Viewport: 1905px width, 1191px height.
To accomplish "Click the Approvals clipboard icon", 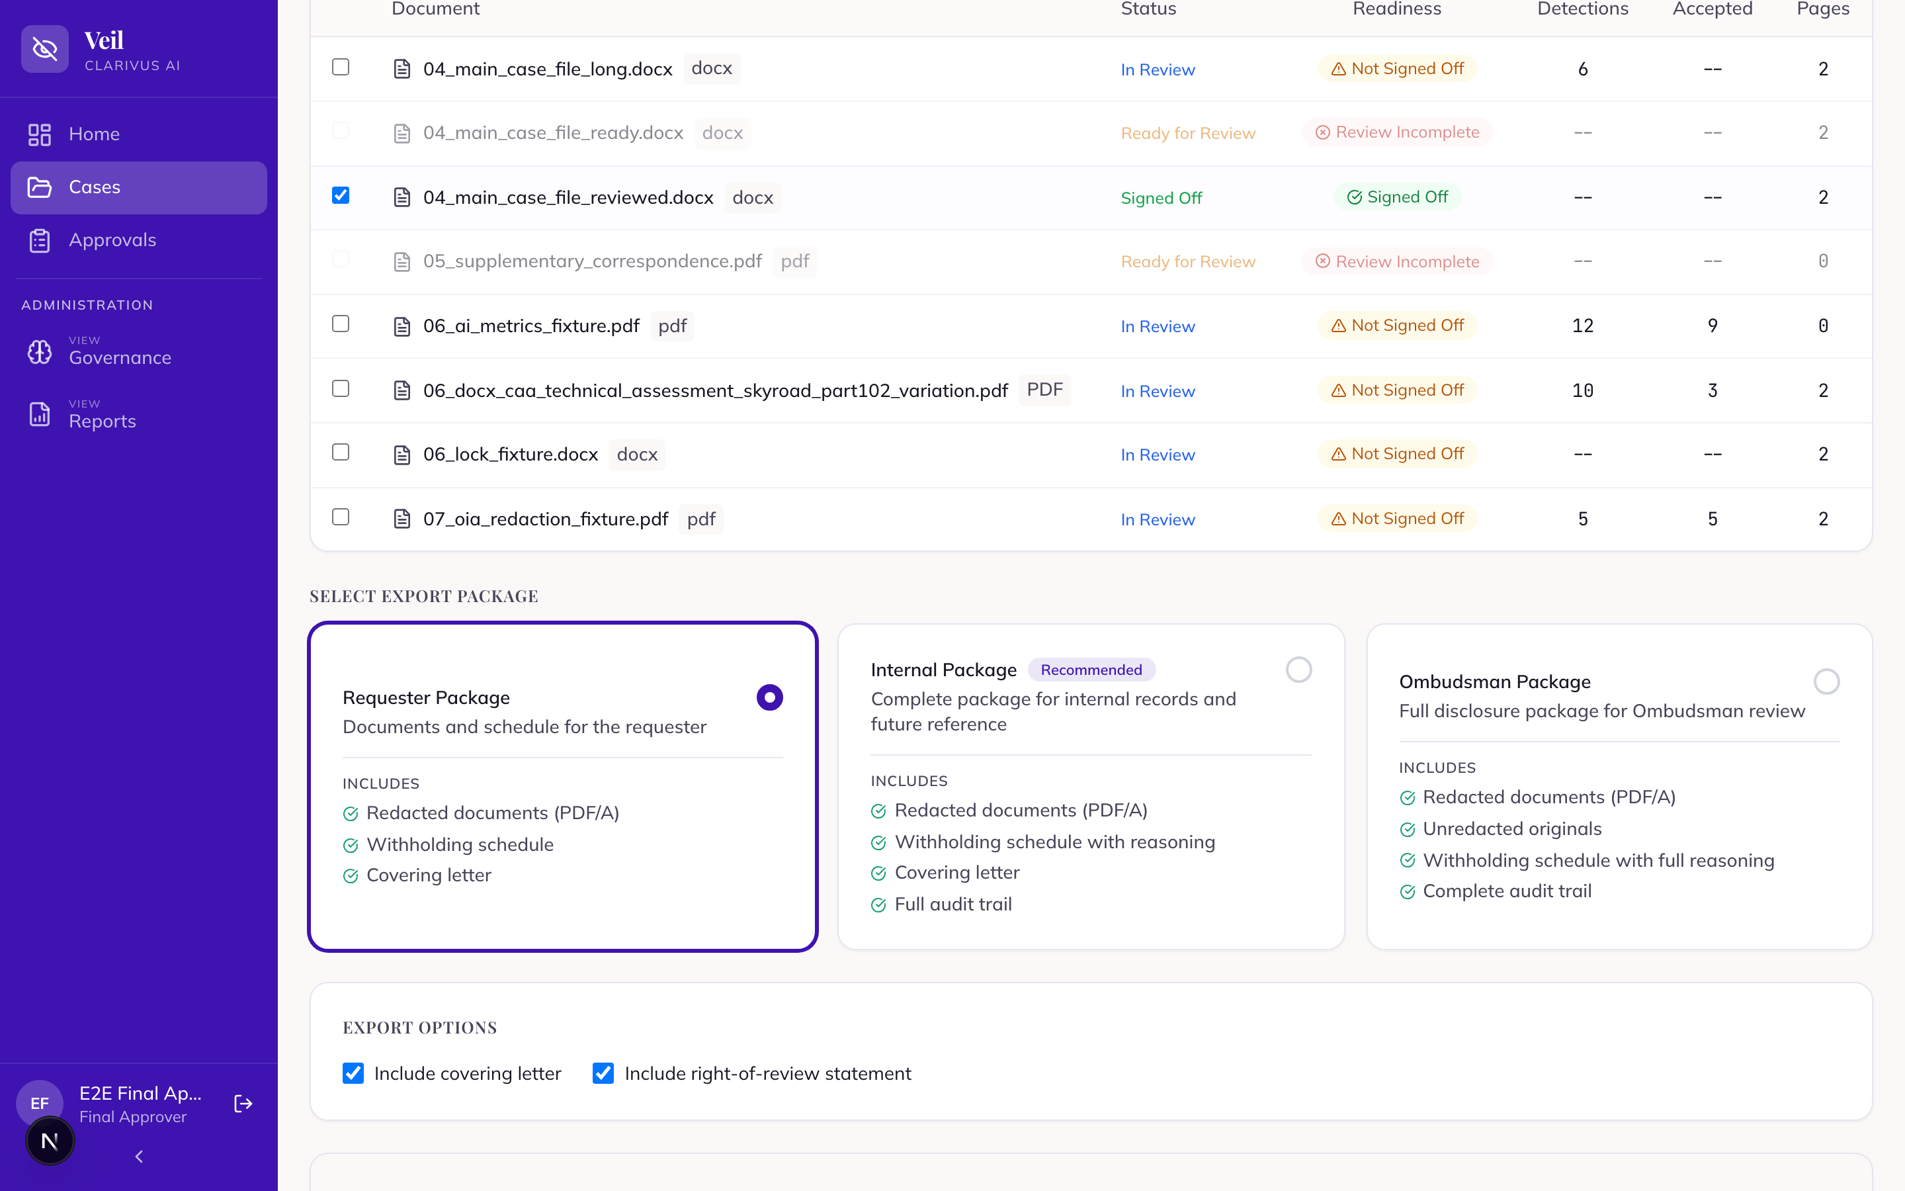I will (x=40, y=240).
